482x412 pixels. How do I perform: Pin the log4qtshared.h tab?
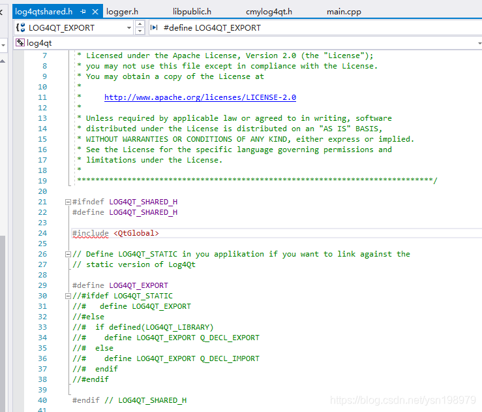[83, 12]
